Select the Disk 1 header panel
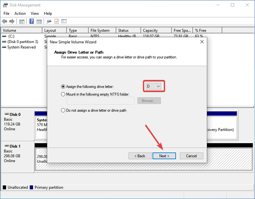The width and height of the screenshot is (255, 199). [18, 157]
